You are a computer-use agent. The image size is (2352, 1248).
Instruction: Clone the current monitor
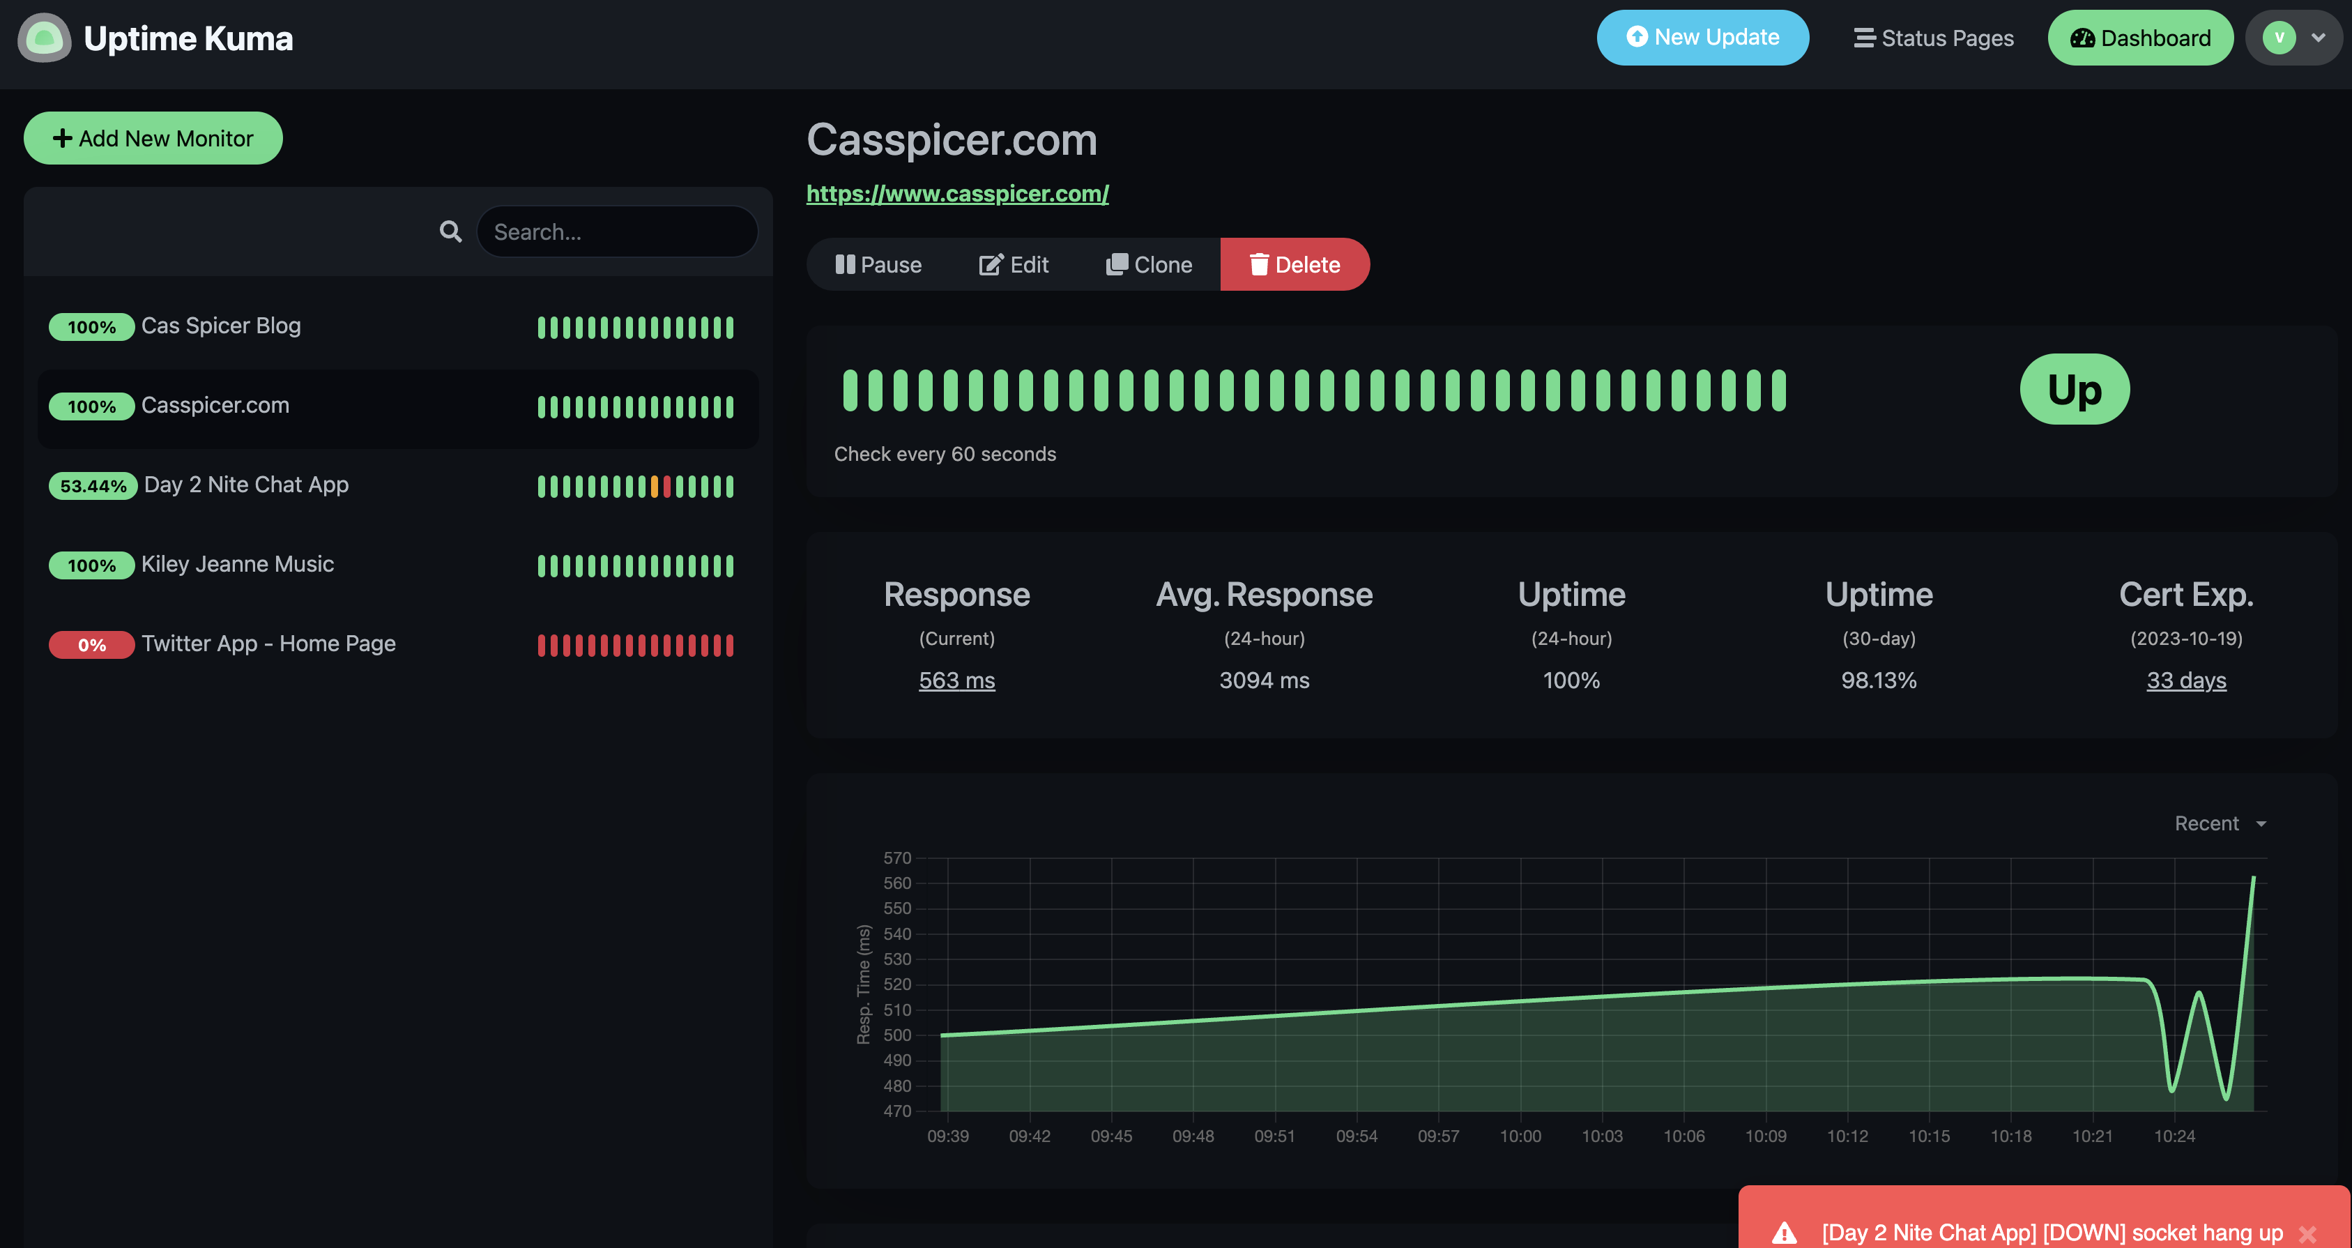tap(1149, 265)
